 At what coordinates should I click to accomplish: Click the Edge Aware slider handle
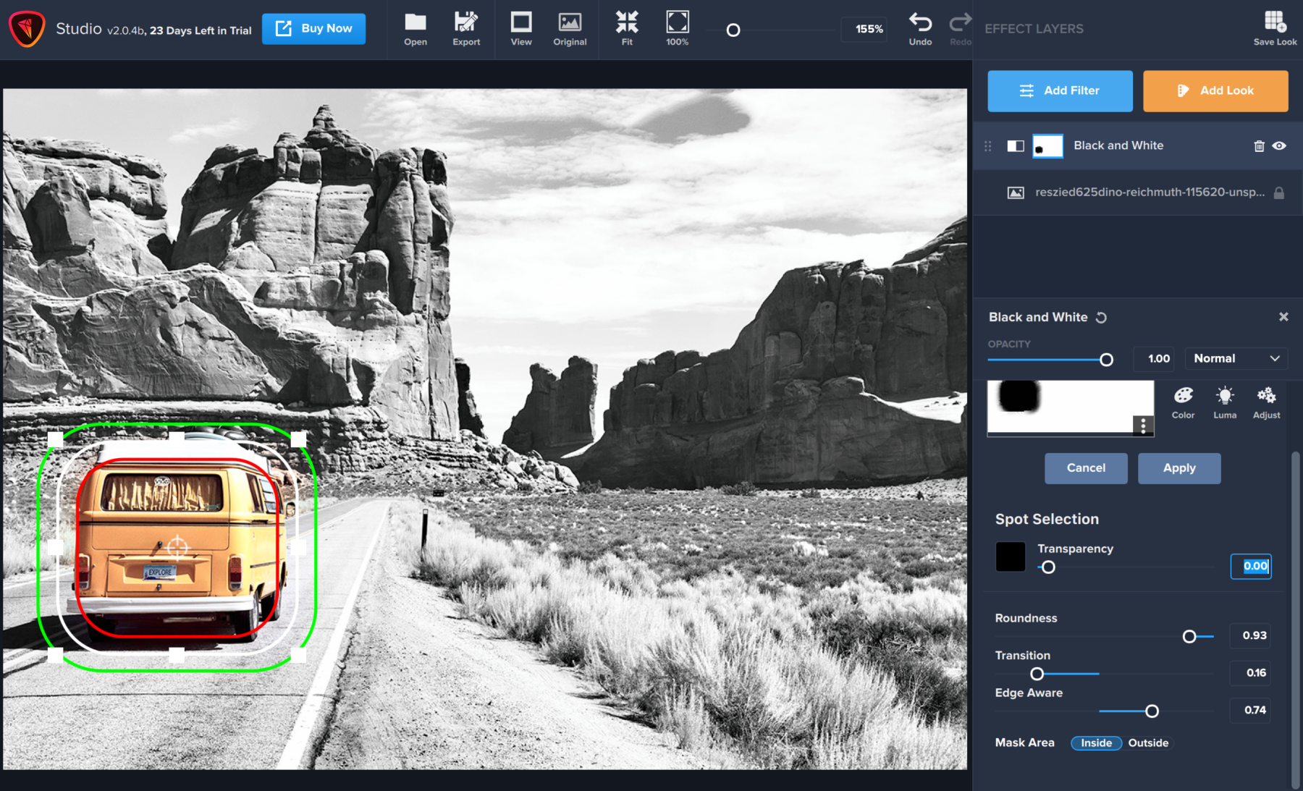coord(1152,711)
